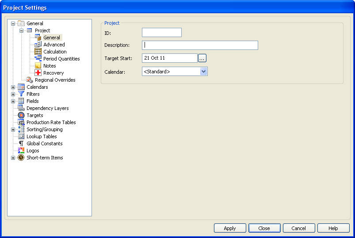The image size is (355, 238).
Task: Click the Cancel button
Action: point(298,228)
